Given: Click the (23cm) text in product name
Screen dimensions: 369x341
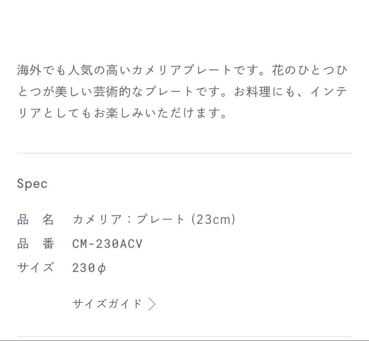Looking at the screenshot, I should click(x=213, y=219).
